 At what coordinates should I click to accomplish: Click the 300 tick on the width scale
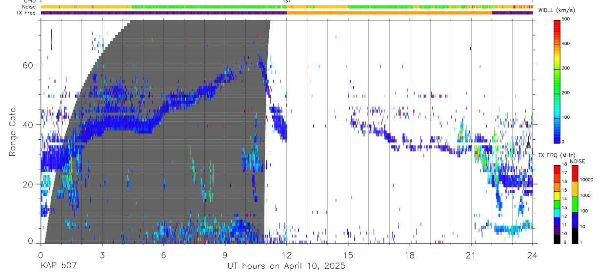pos(566,68)
